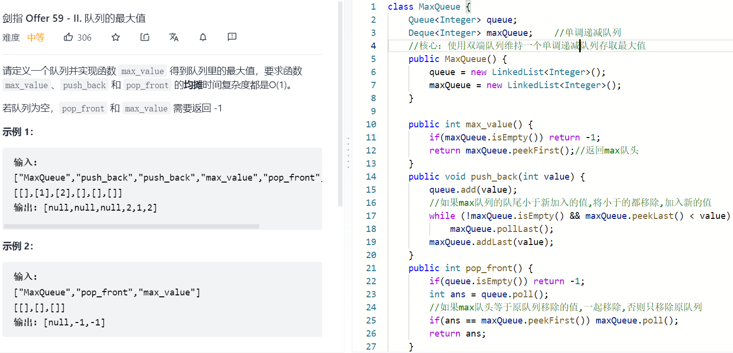Click the comment //单调递减队列
Viewport: 733px width, 353px height.
(x=587, y=33)
